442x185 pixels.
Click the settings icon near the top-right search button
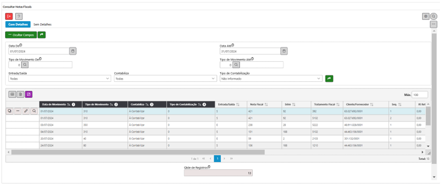(426, 16)
